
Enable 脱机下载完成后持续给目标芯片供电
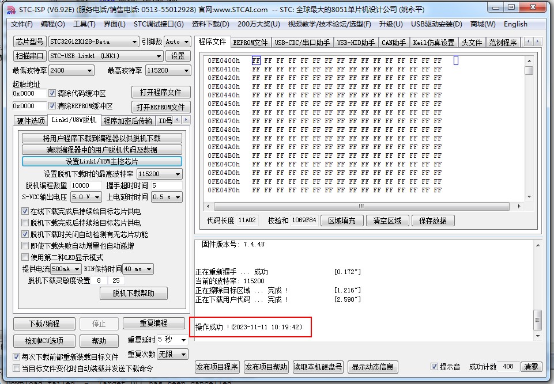(25, 223)
